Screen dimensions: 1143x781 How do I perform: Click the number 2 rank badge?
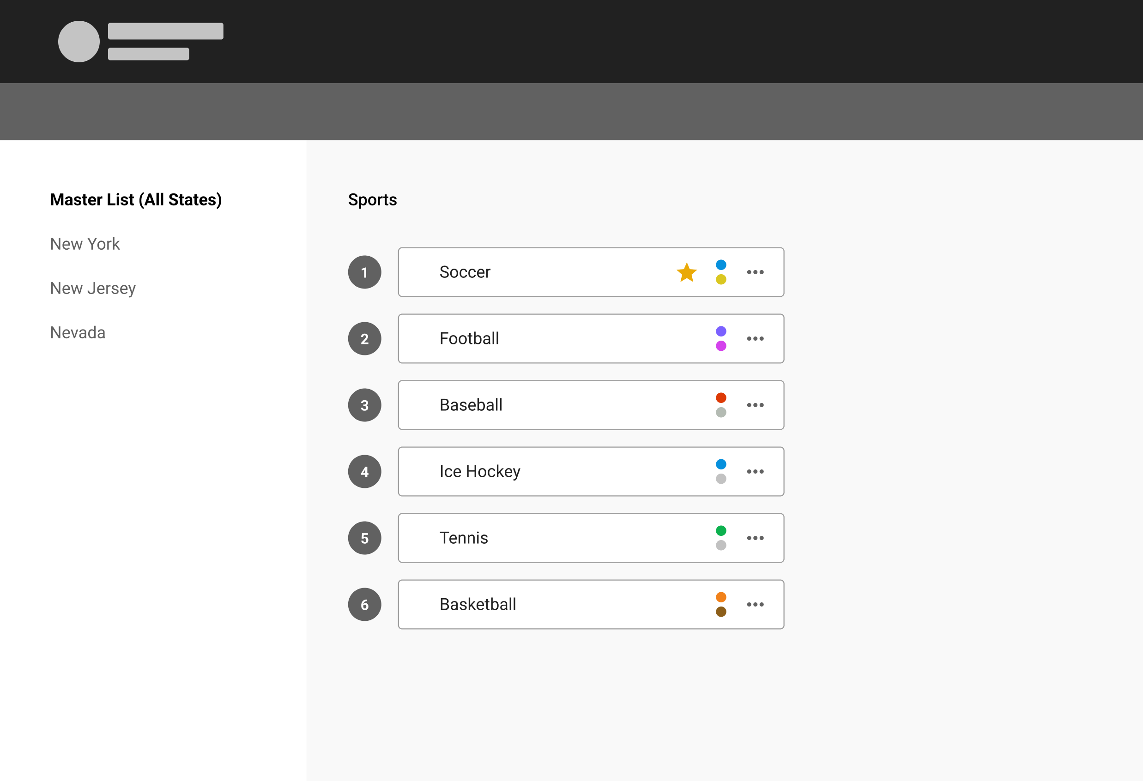(364, 339)
